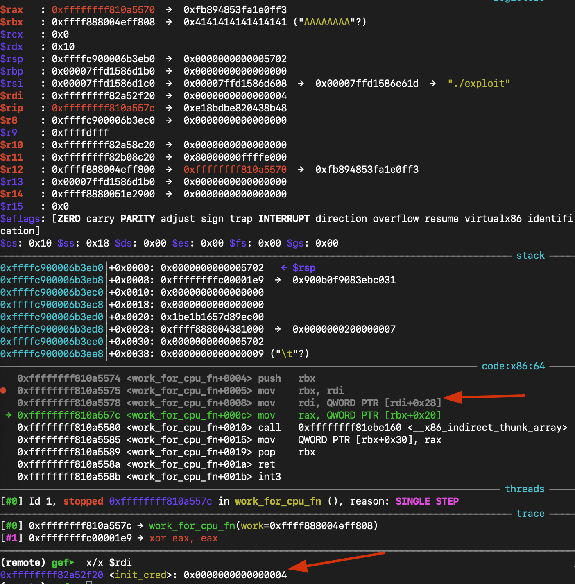Viewport: 575px width, 584px height.
Task: Click the PARITY flag in eflags
Action: [138, 219]
